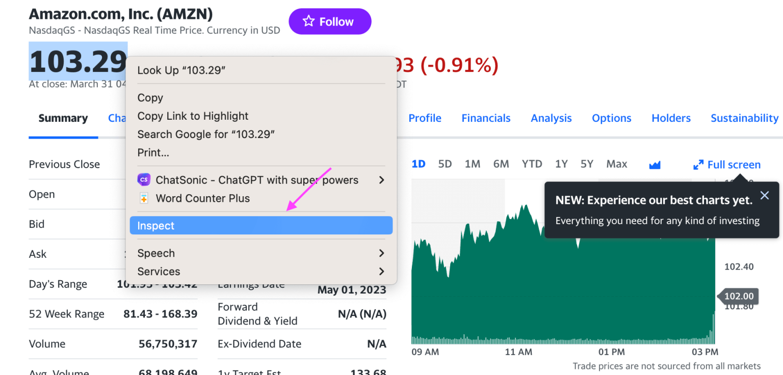Select the YTD chart range
Image resolution: width=783 pixels, height=375 pixels.
click(532, 164)
